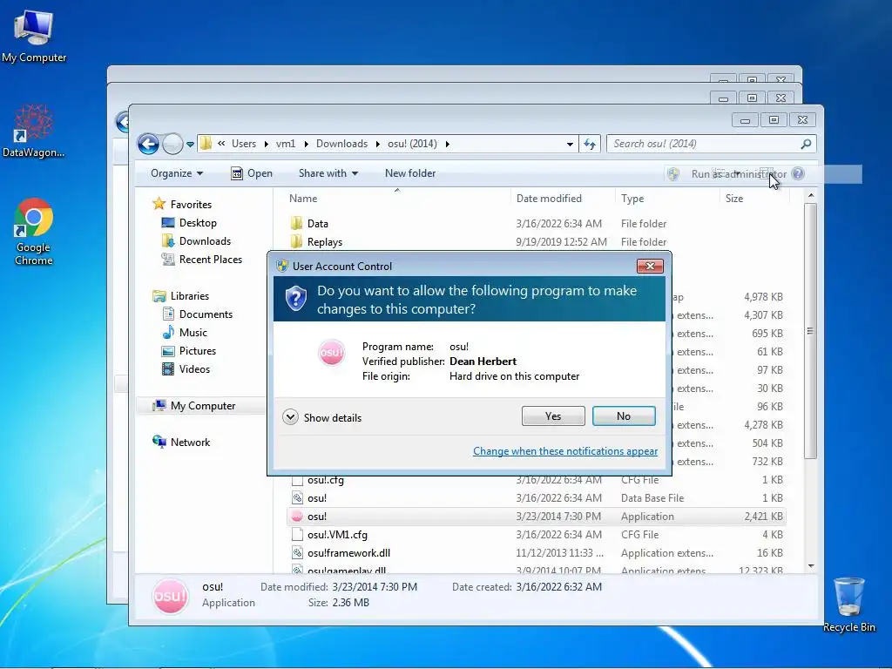
Task: Click the refresh button beside address bar
Action: click(590, 144)
